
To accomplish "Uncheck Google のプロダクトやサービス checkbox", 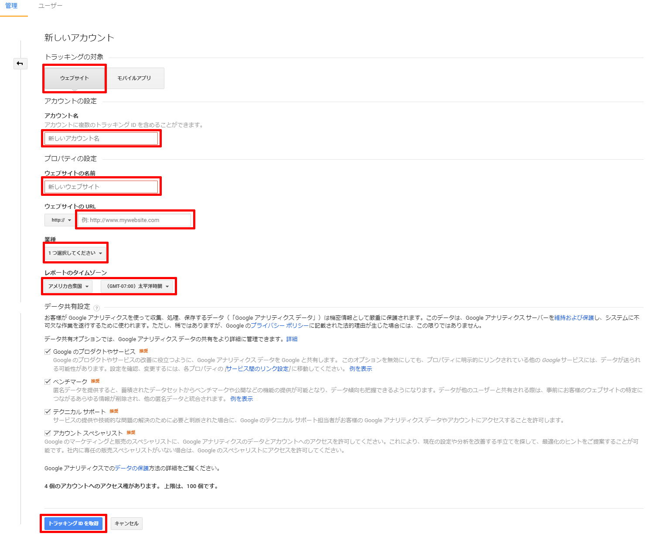I will tap(48, 352).
